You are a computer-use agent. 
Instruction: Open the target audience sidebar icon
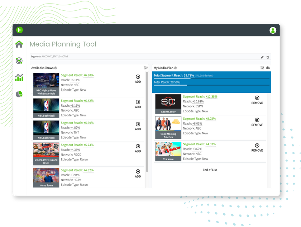tap(19, 61)
